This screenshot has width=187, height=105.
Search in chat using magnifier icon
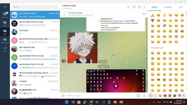[x=129, y=7]
